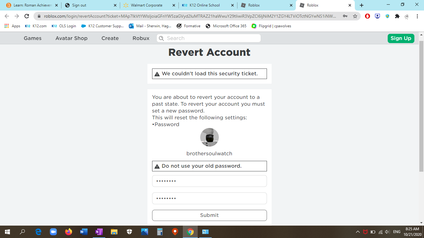Close the Walmart Corporate tab
Viewport: 424px width, 238px height.
[x=174, y=5]
